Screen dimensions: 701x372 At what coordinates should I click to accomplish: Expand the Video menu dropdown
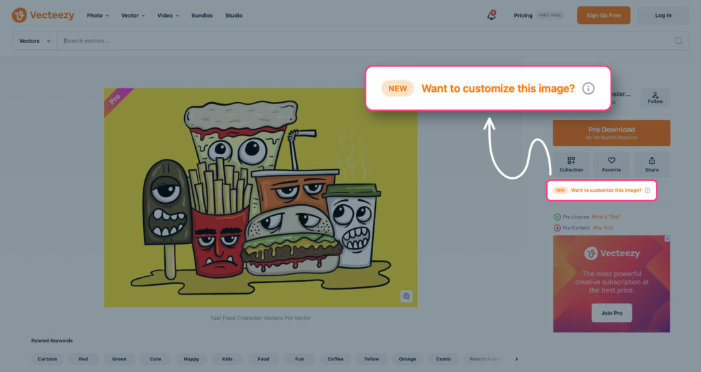pos(168,15)
